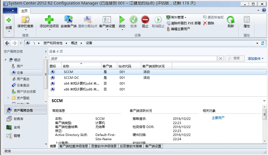268x155 pixels.
Task: Click the navigation pane bottom overflow arrow
Action: (x=46, y=144)
